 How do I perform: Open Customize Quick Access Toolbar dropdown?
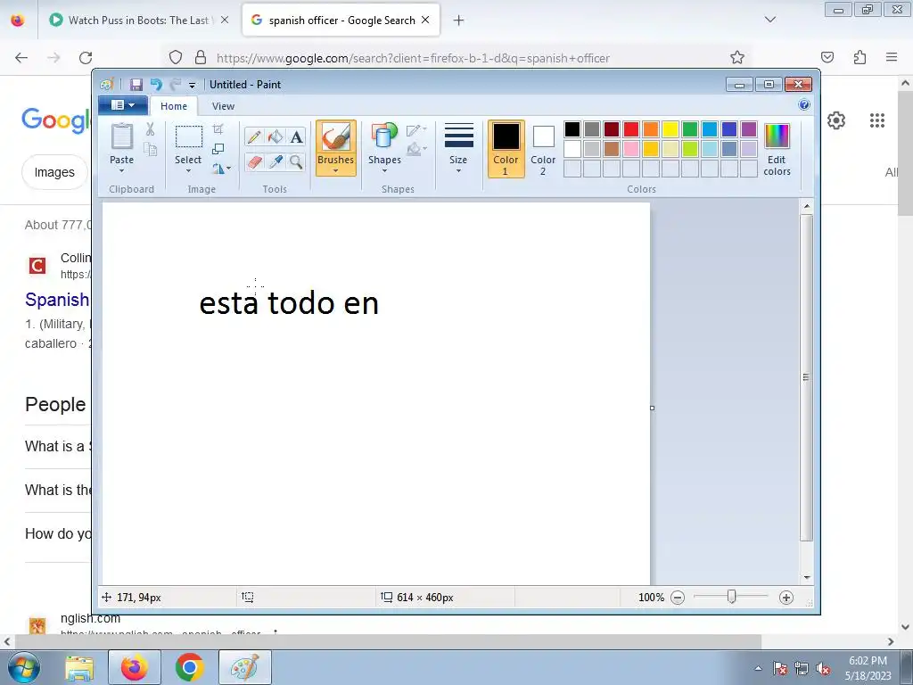click(x=193, y=85)
